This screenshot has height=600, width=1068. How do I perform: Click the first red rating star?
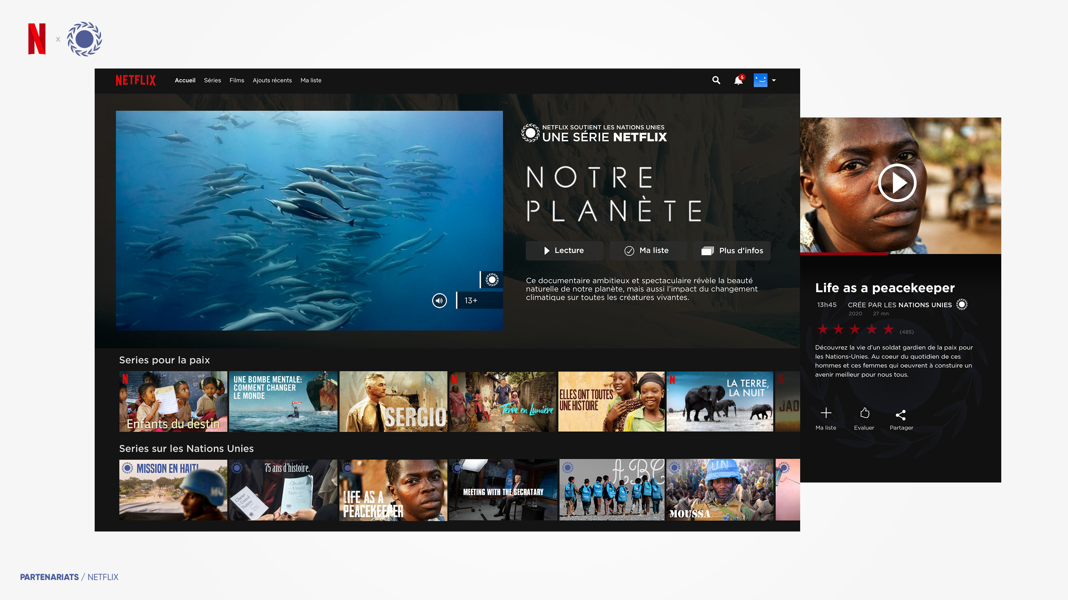point(823,330)
